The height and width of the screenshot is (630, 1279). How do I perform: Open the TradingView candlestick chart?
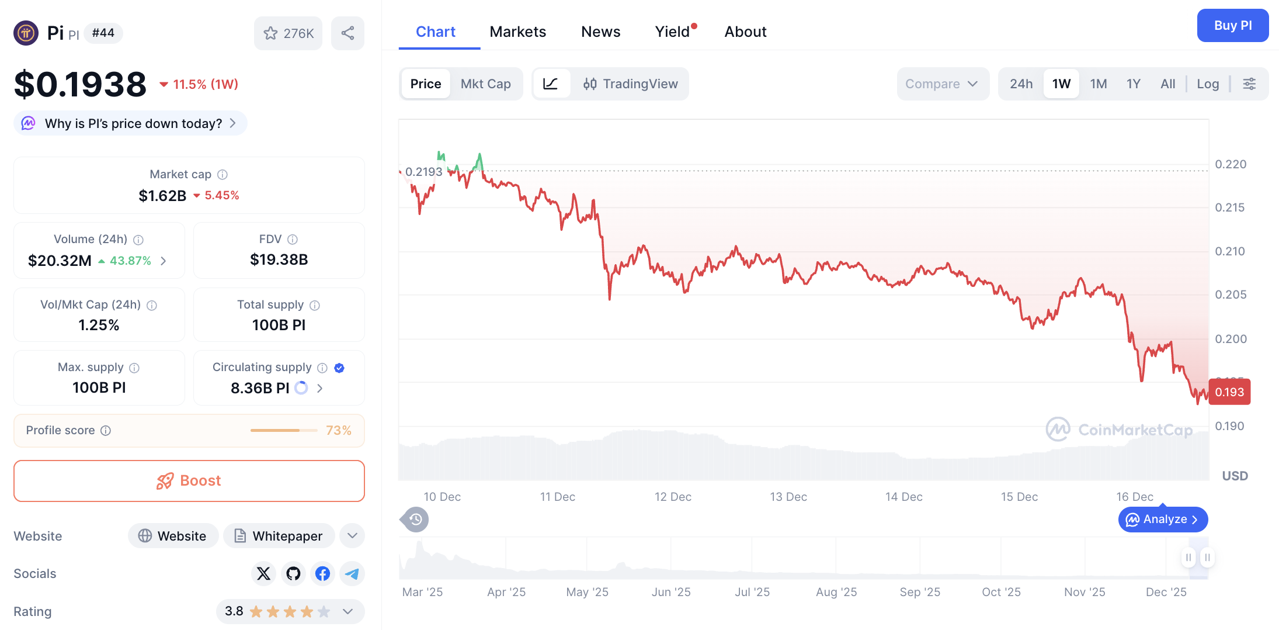pyautogui.click(x=630, y=84)
